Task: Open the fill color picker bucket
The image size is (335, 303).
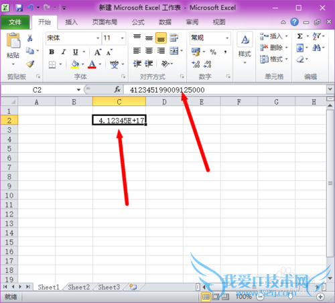Action: click(75, 64)
